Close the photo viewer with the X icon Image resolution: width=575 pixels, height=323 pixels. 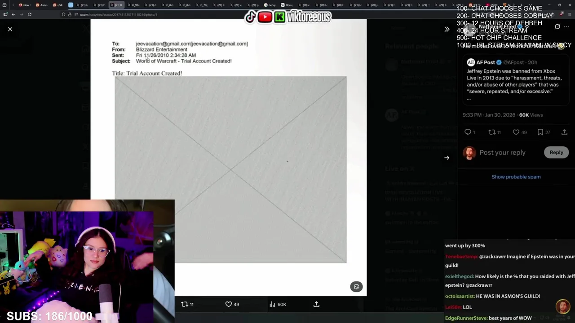point(10,29)
